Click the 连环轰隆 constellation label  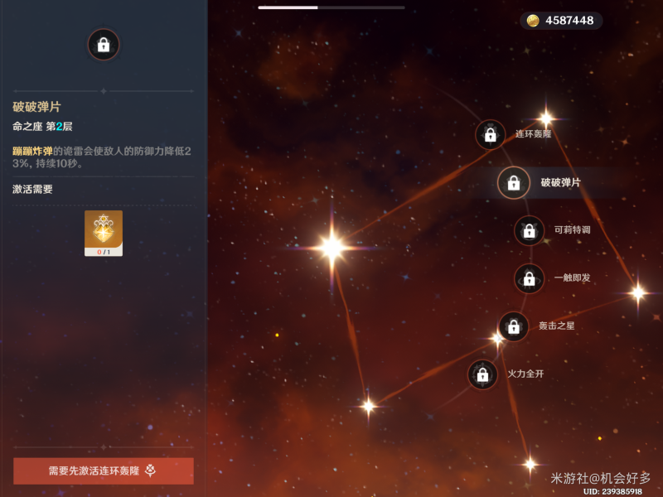pyautogui.click(x=533, y=134)
